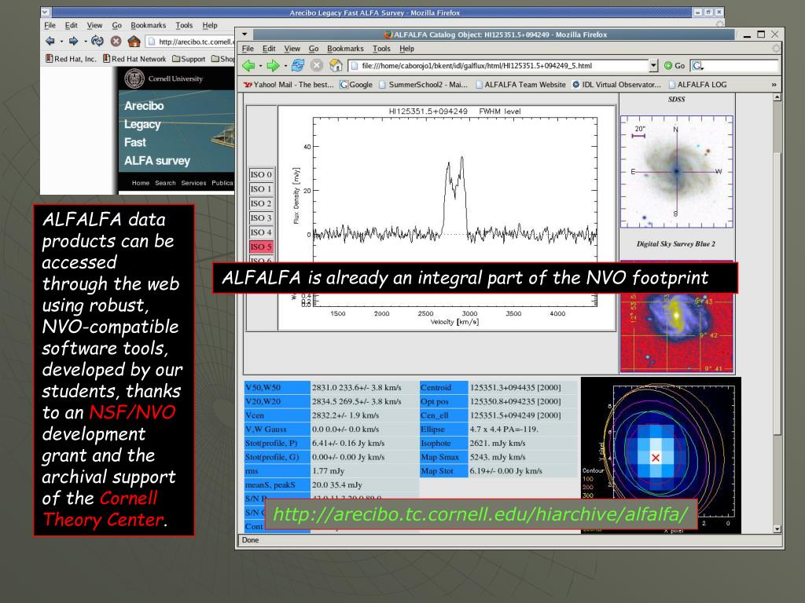Screen dimensions: 805x603
Task: Show more bookmarks via chevron overflow
Action: coord(774,85)
